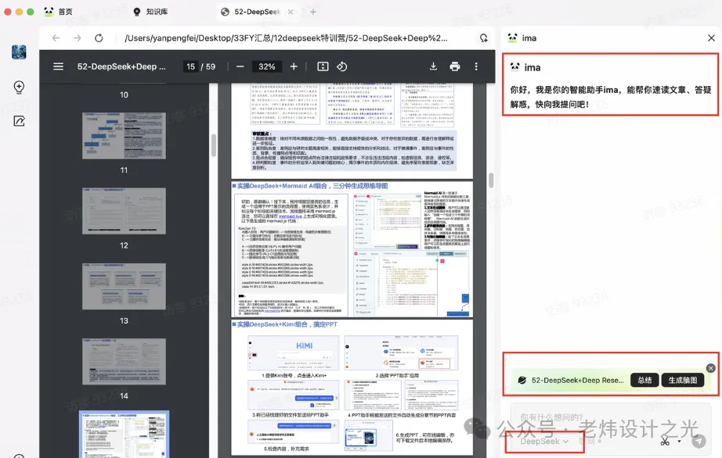
Task: Click the 你有什么想问的 question input box
Action: coord(610,417)
